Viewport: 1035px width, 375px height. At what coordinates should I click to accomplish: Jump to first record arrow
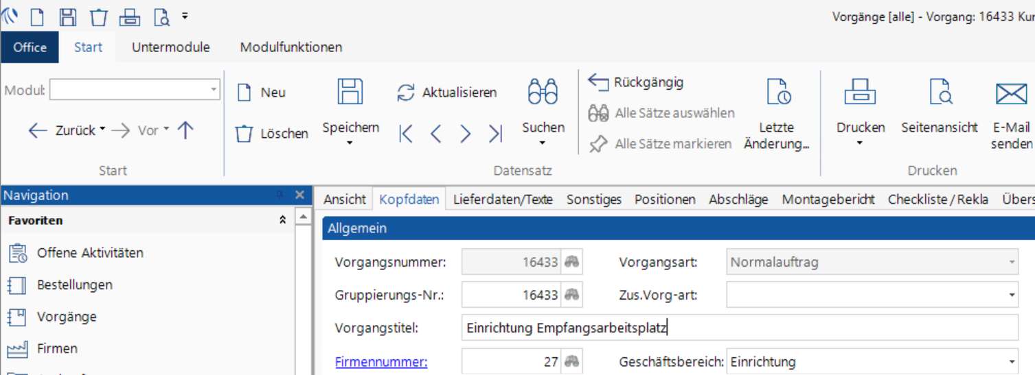pyautogui.click(x=406, y=134)
